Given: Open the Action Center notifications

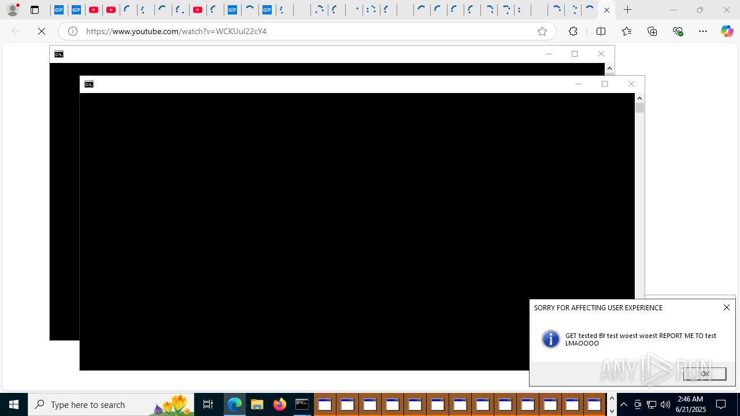Looking at the screenshot, I should (x=721, y=404).
